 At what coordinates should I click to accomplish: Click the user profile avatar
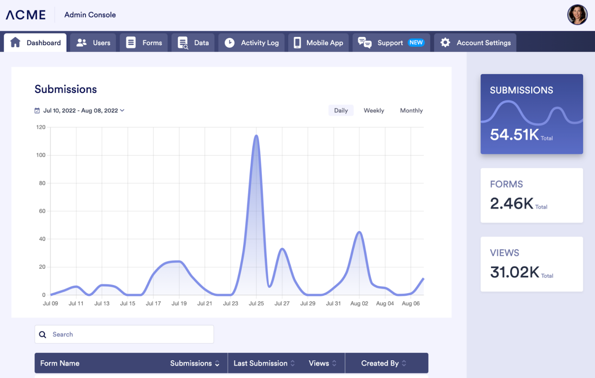[577, 15]
